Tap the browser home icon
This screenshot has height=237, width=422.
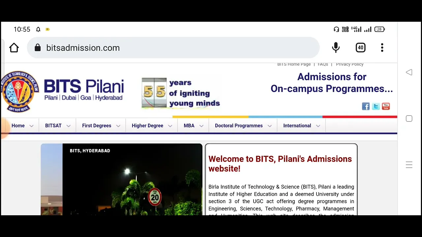(x=14, y=48)
